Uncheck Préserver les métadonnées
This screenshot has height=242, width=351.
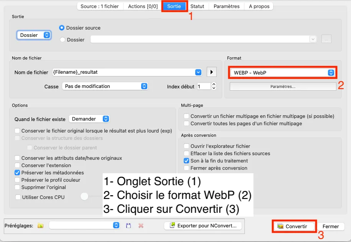point(17,172)
